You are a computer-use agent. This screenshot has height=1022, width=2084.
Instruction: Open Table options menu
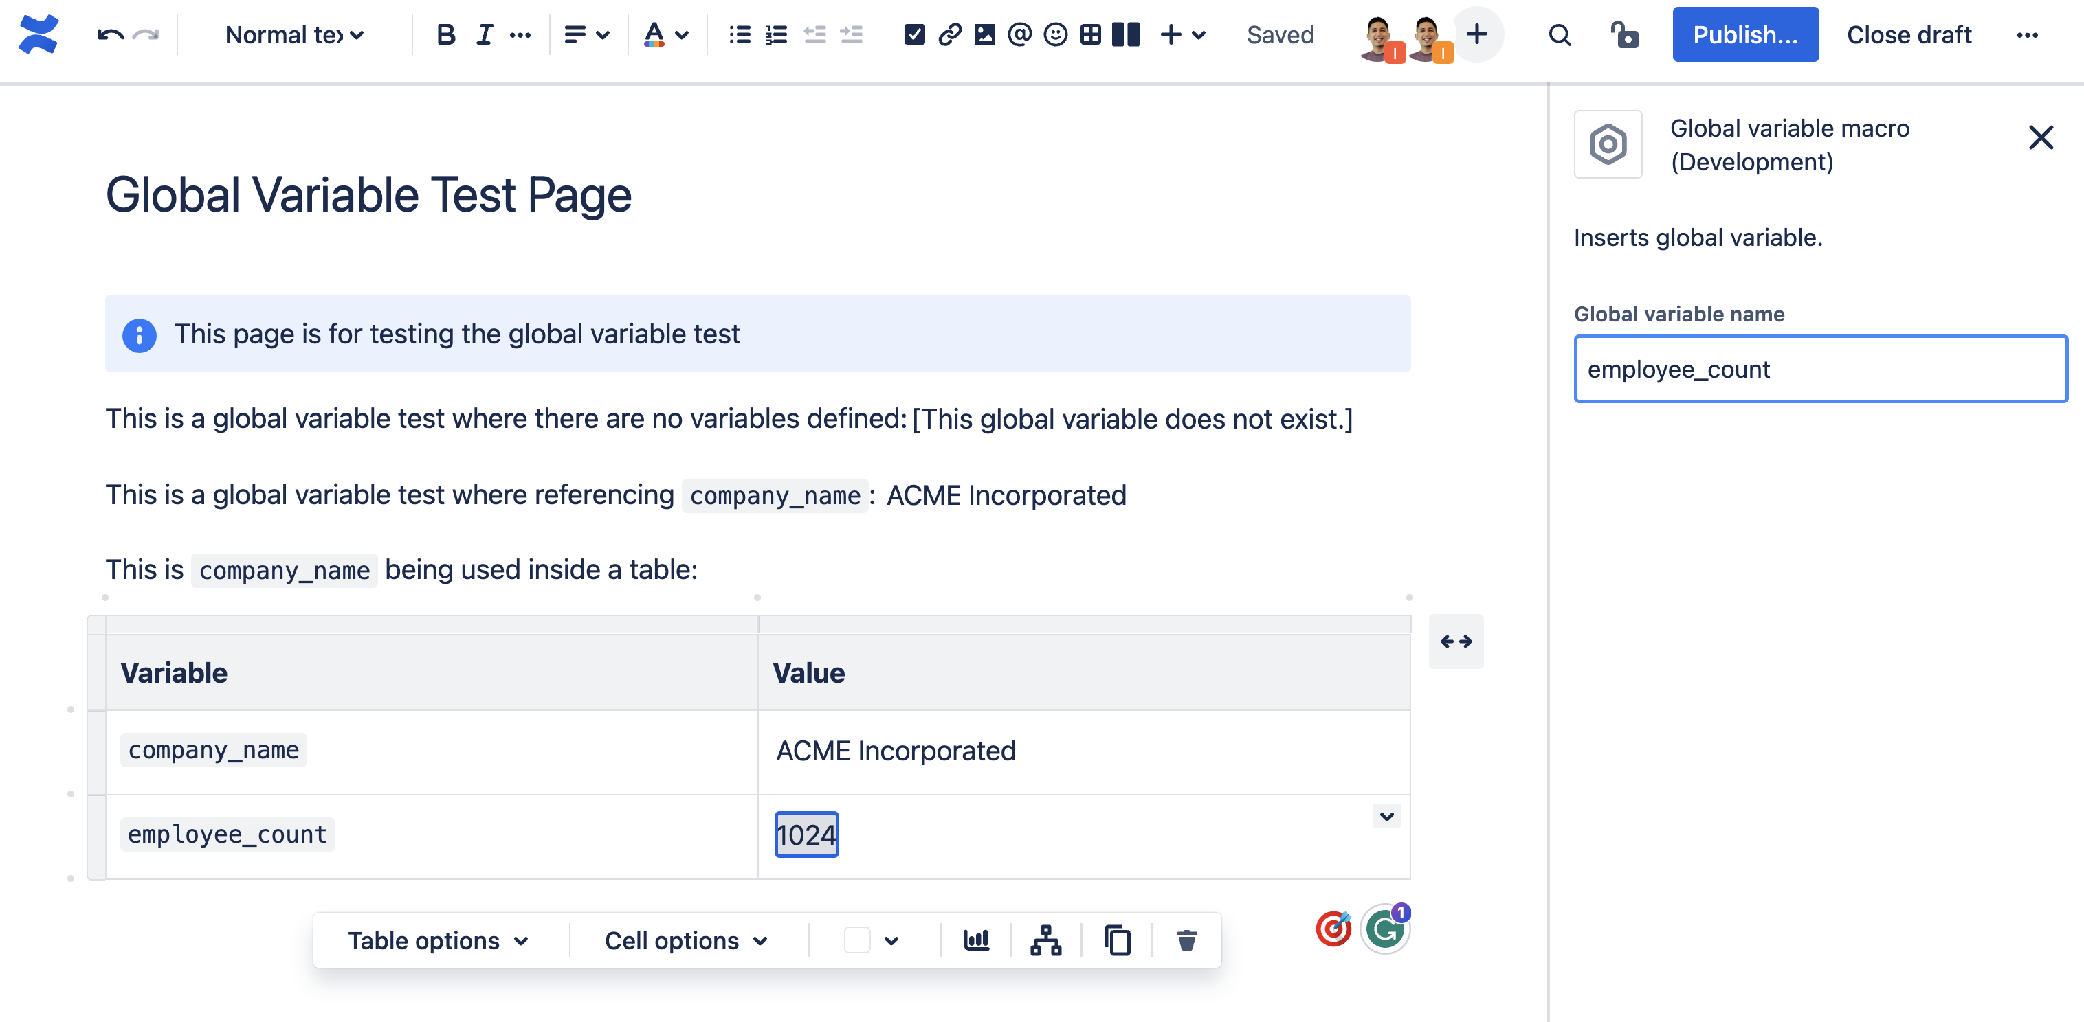(439, 940)
